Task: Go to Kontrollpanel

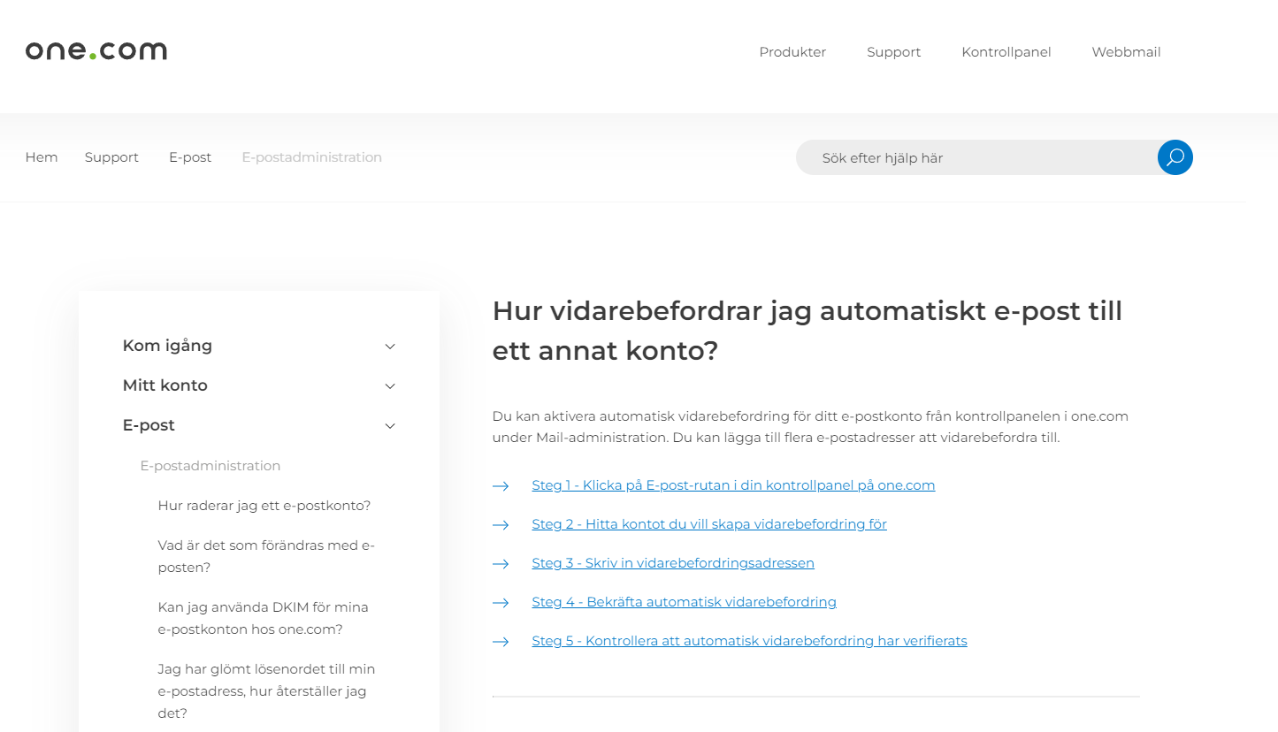Action: pyautogui.click(x=1006, y=52)
